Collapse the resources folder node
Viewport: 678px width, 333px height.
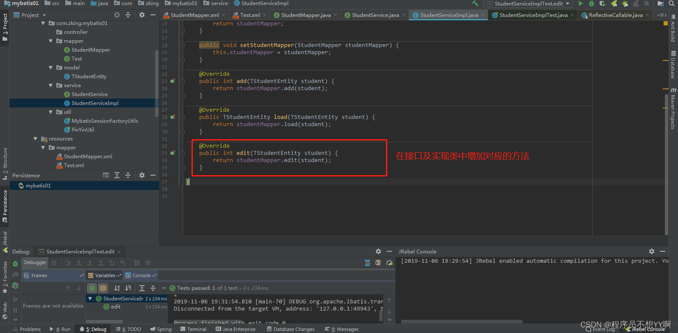pos(36,139)
